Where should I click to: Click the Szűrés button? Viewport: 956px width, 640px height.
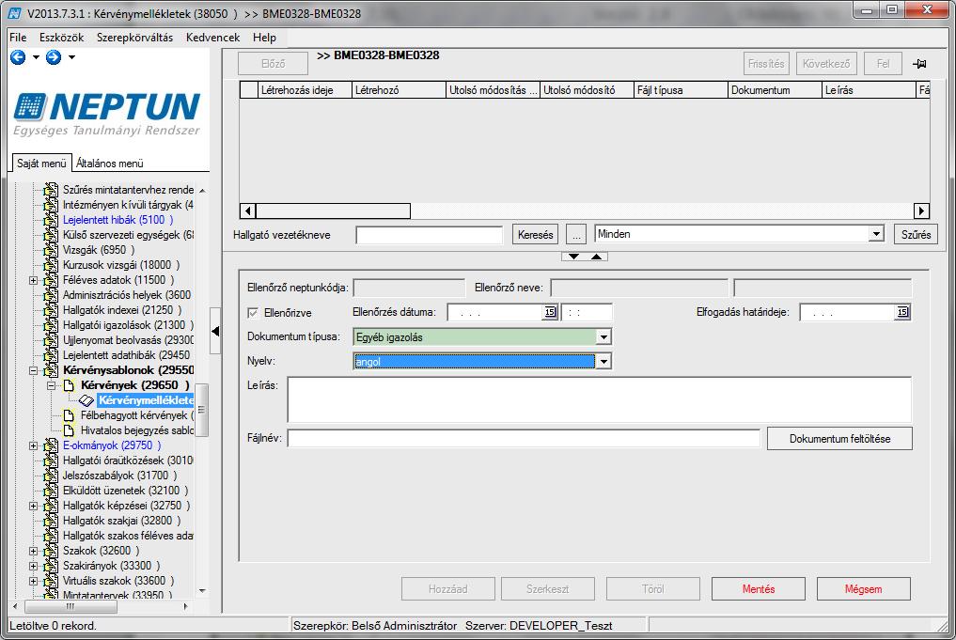916,234
